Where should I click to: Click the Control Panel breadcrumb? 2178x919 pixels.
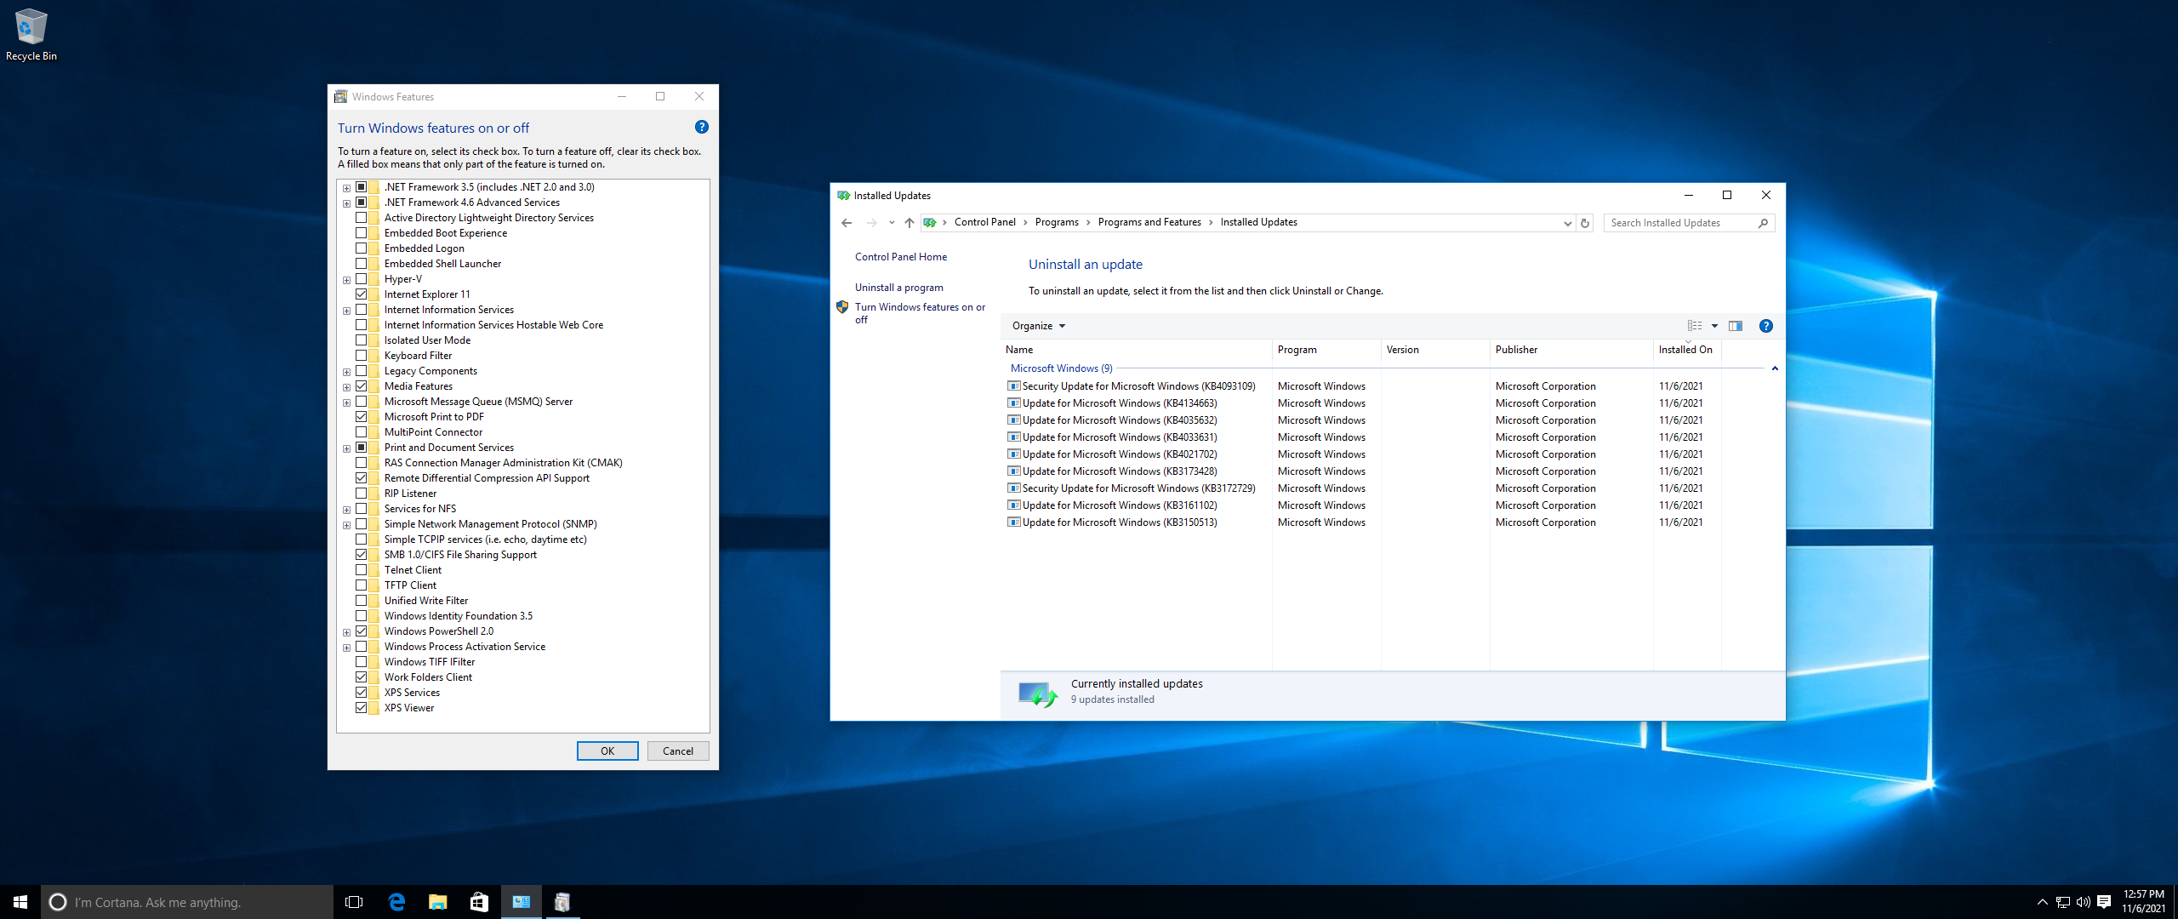coord(985,222)
